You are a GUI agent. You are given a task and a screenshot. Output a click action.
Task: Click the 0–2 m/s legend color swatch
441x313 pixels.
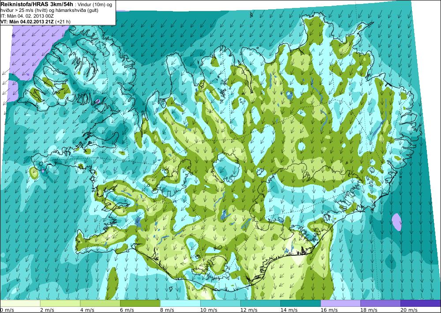point(20,303)
